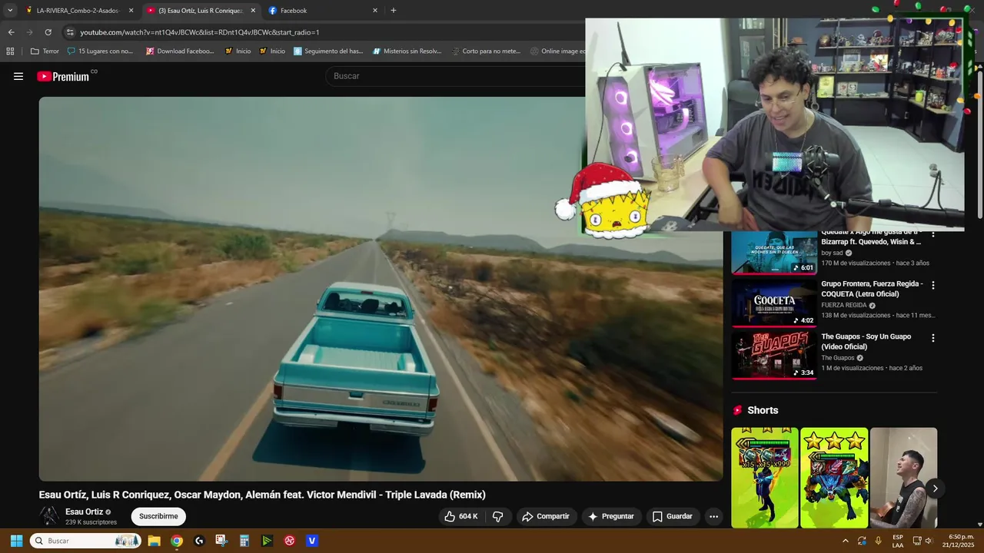Open Logitech G Hub taskbar icon
The height and width of the screenshot is (553, 984).
pyautogui.click(x=199, y=541)
